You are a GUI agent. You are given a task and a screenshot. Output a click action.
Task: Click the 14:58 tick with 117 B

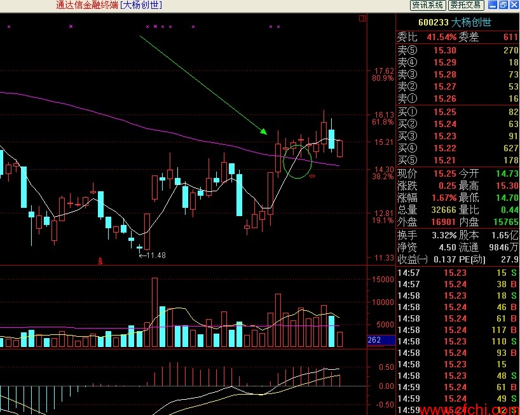(458, 330)
